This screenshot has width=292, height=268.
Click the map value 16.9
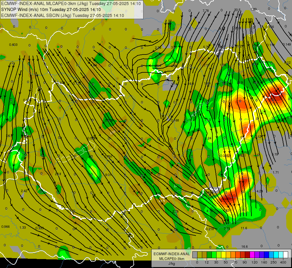pos(191,84)
